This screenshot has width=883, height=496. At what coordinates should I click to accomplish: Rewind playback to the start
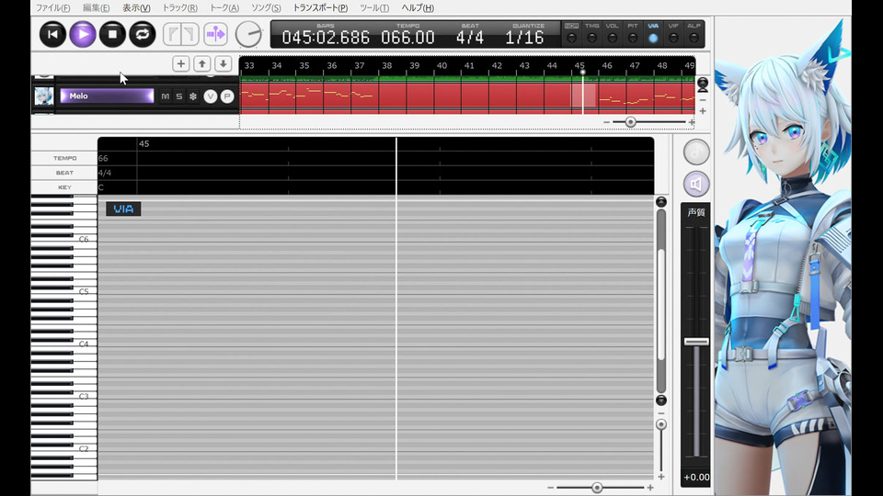tap(53, 34)
